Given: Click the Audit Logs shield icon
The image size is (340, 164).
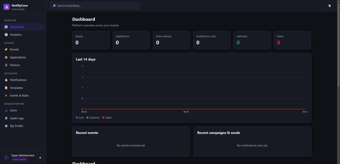Looking at the screenshot, I should coord(6,118).
